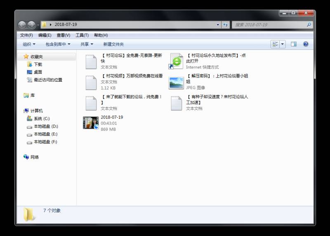Open the 包含到库中 dropdown
The width and height of the screenshot is (330, 236).
58,44
